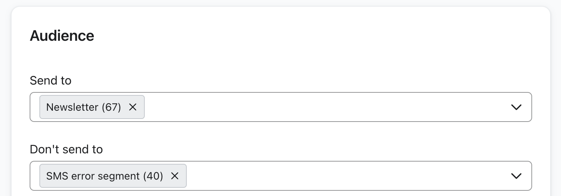Select the SMS error segment (40) chip label
Viewport: 561px width, 196px height.
click(x=105, y=176)
